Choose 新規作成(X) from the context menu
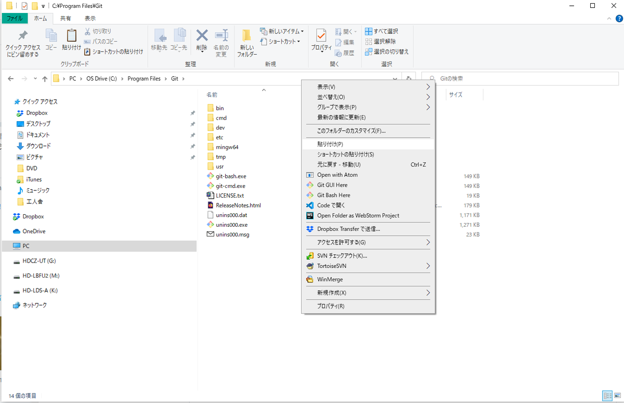624x403 pixels. coord(368,293)
